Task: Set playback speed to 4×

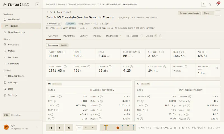Action: (93, 128)
